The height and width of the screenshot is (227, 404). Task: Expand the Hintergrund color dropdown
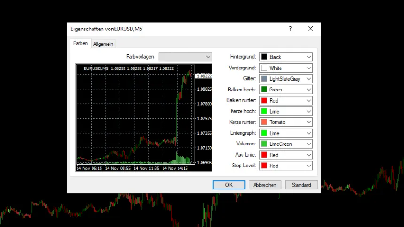coord(308,57)
